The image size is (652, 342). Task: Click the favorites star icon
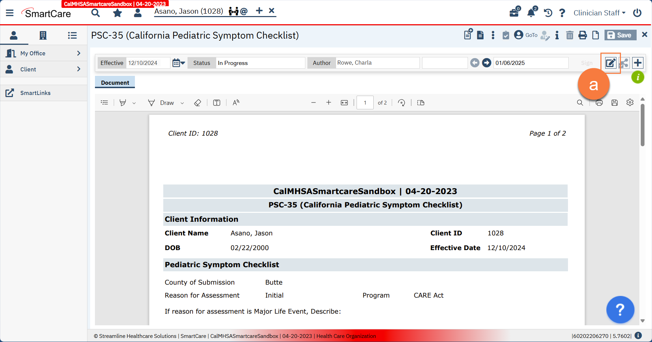click(117, 13)
